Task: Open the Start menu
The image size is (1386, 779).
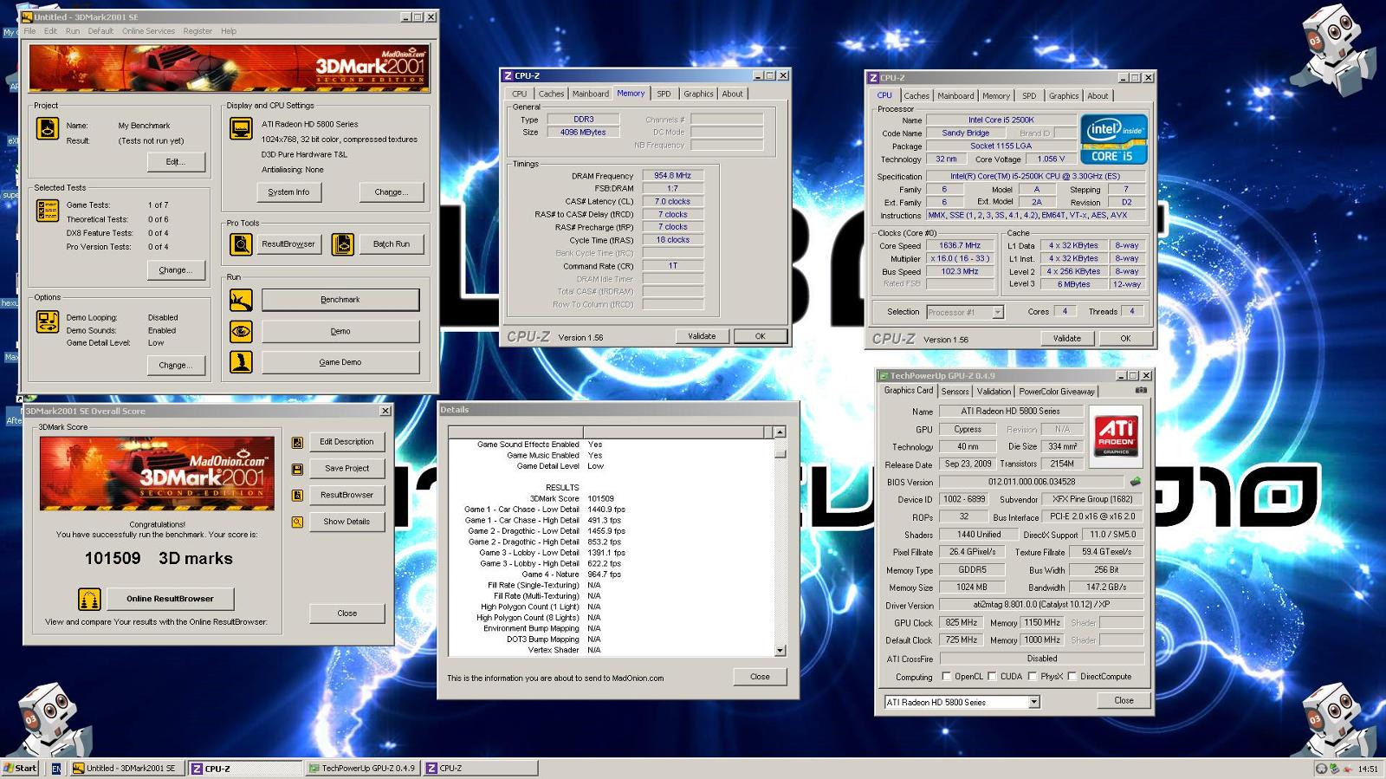Action: (20, 768)
